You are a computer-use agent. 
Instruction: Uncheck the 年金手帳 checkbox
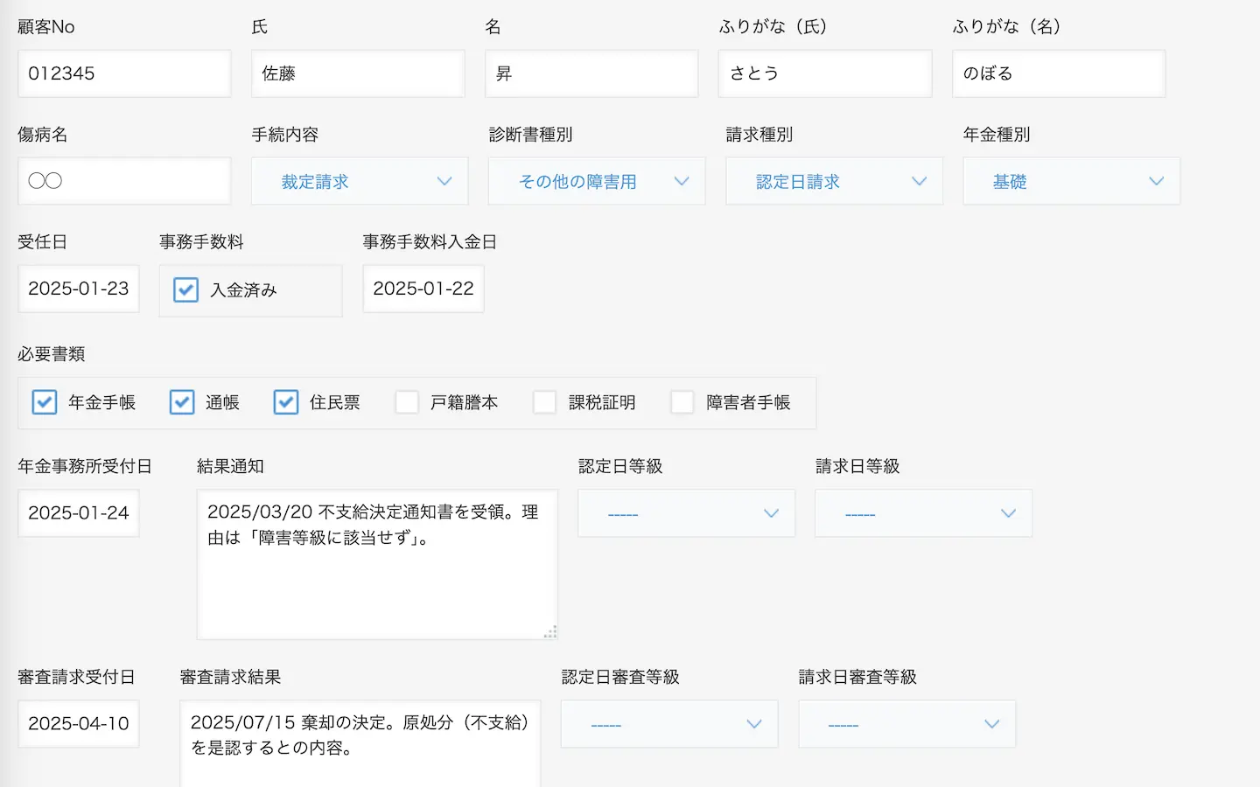tap(45, 402)
